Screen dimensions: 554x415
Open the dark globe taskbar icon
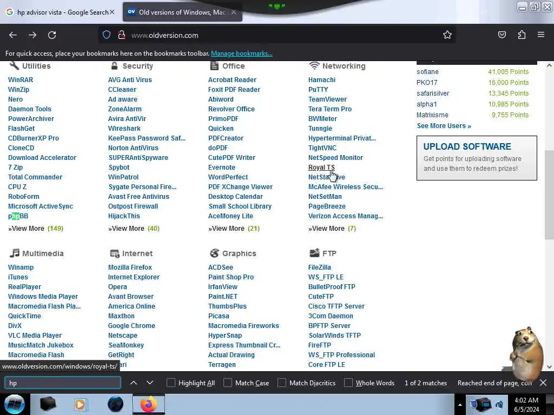tap(116, 404)
